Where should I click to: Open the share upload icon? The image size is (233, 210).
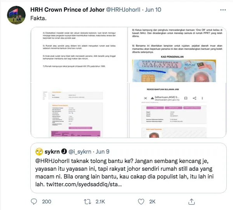(191, 202)
